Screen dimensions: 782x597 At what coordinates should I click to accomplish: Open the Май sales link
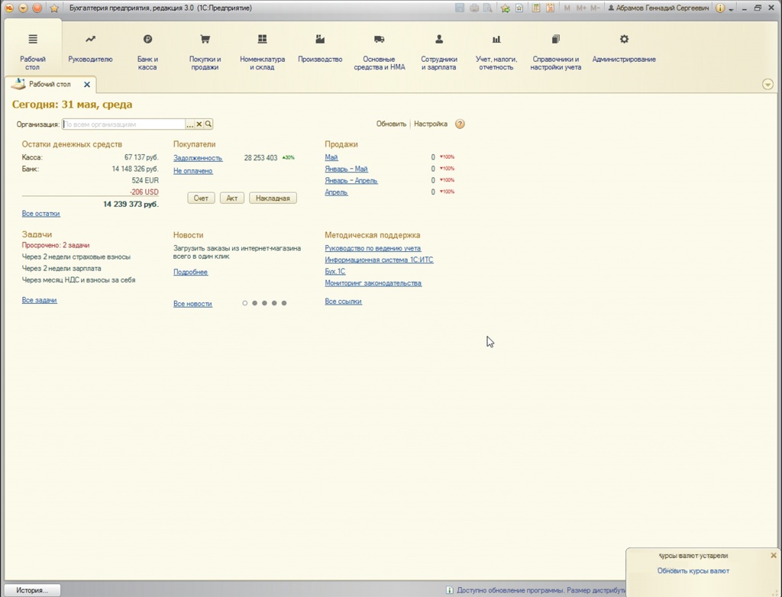(x=331, y=157)
